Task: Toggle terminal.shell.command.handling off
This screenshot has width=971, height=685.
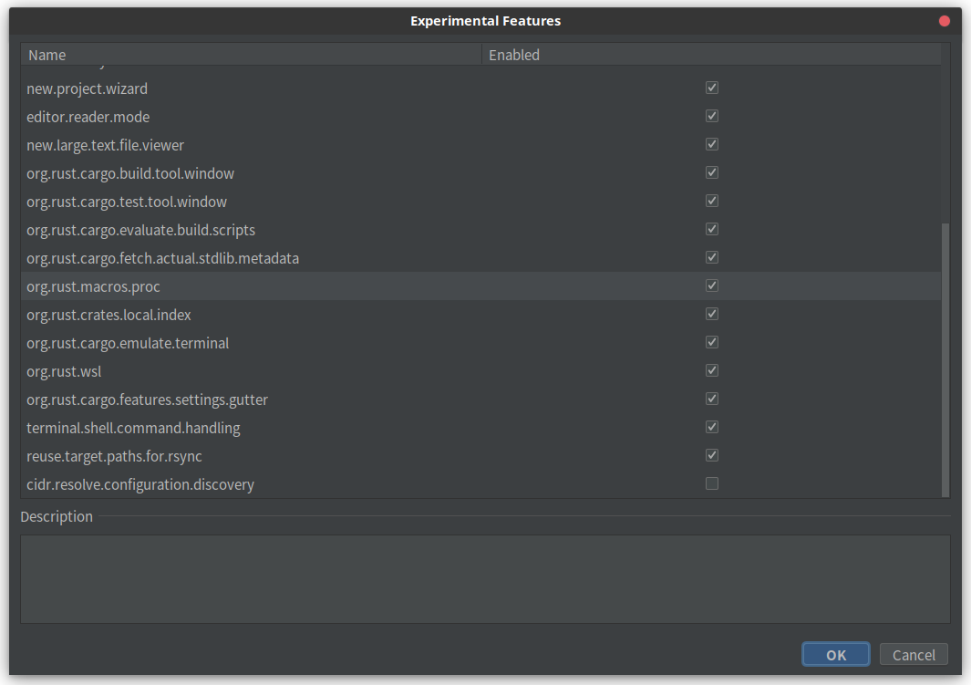Action: (711, 426)
